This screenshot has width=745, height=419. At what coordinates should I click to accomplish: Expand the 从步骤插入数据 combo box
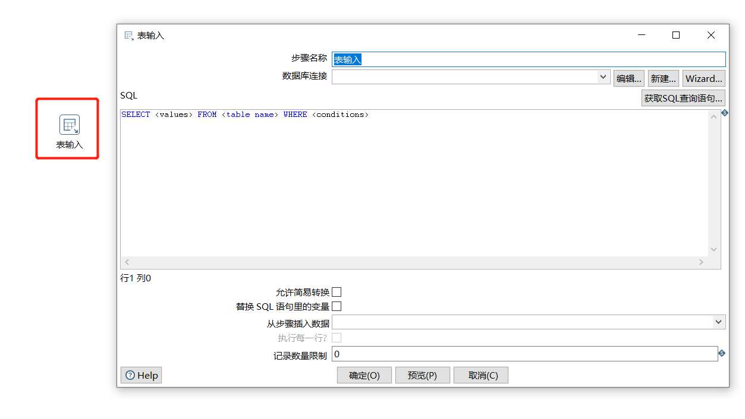click(719, 322)
